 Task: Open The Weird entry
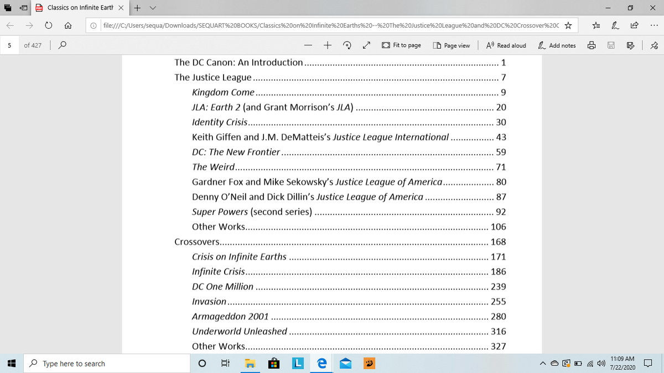[x=349, y=167]
